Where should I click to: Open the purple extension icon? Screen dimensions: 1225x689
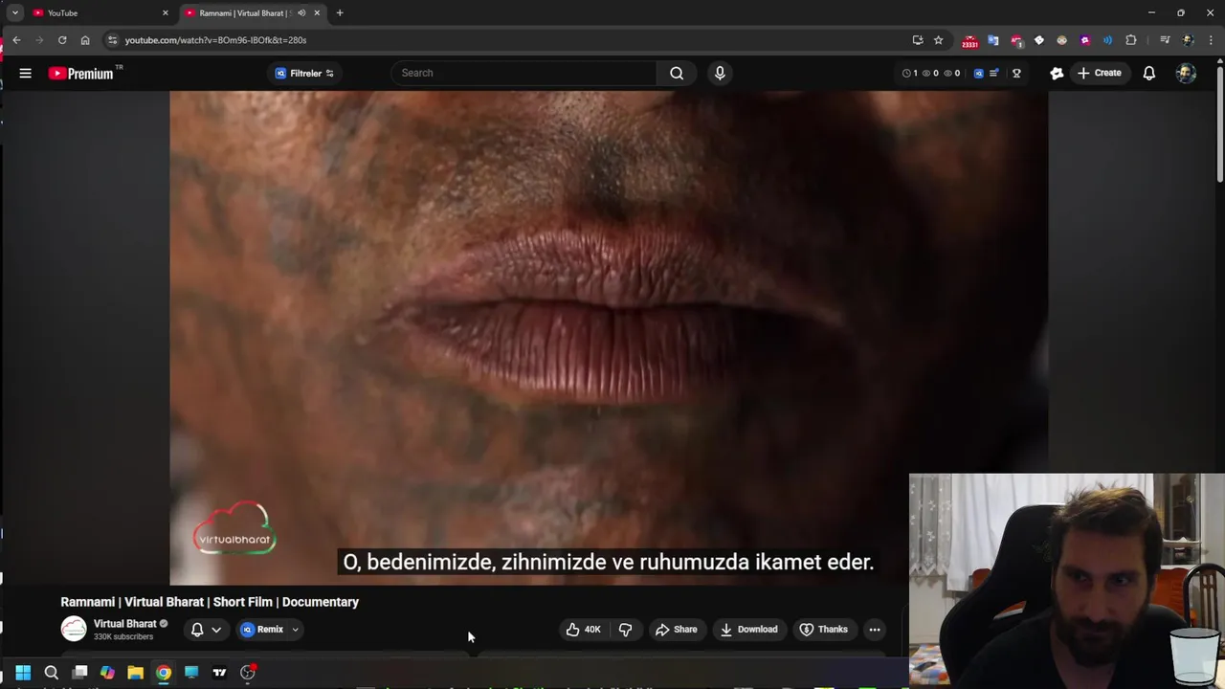(x=1084, y=40)
